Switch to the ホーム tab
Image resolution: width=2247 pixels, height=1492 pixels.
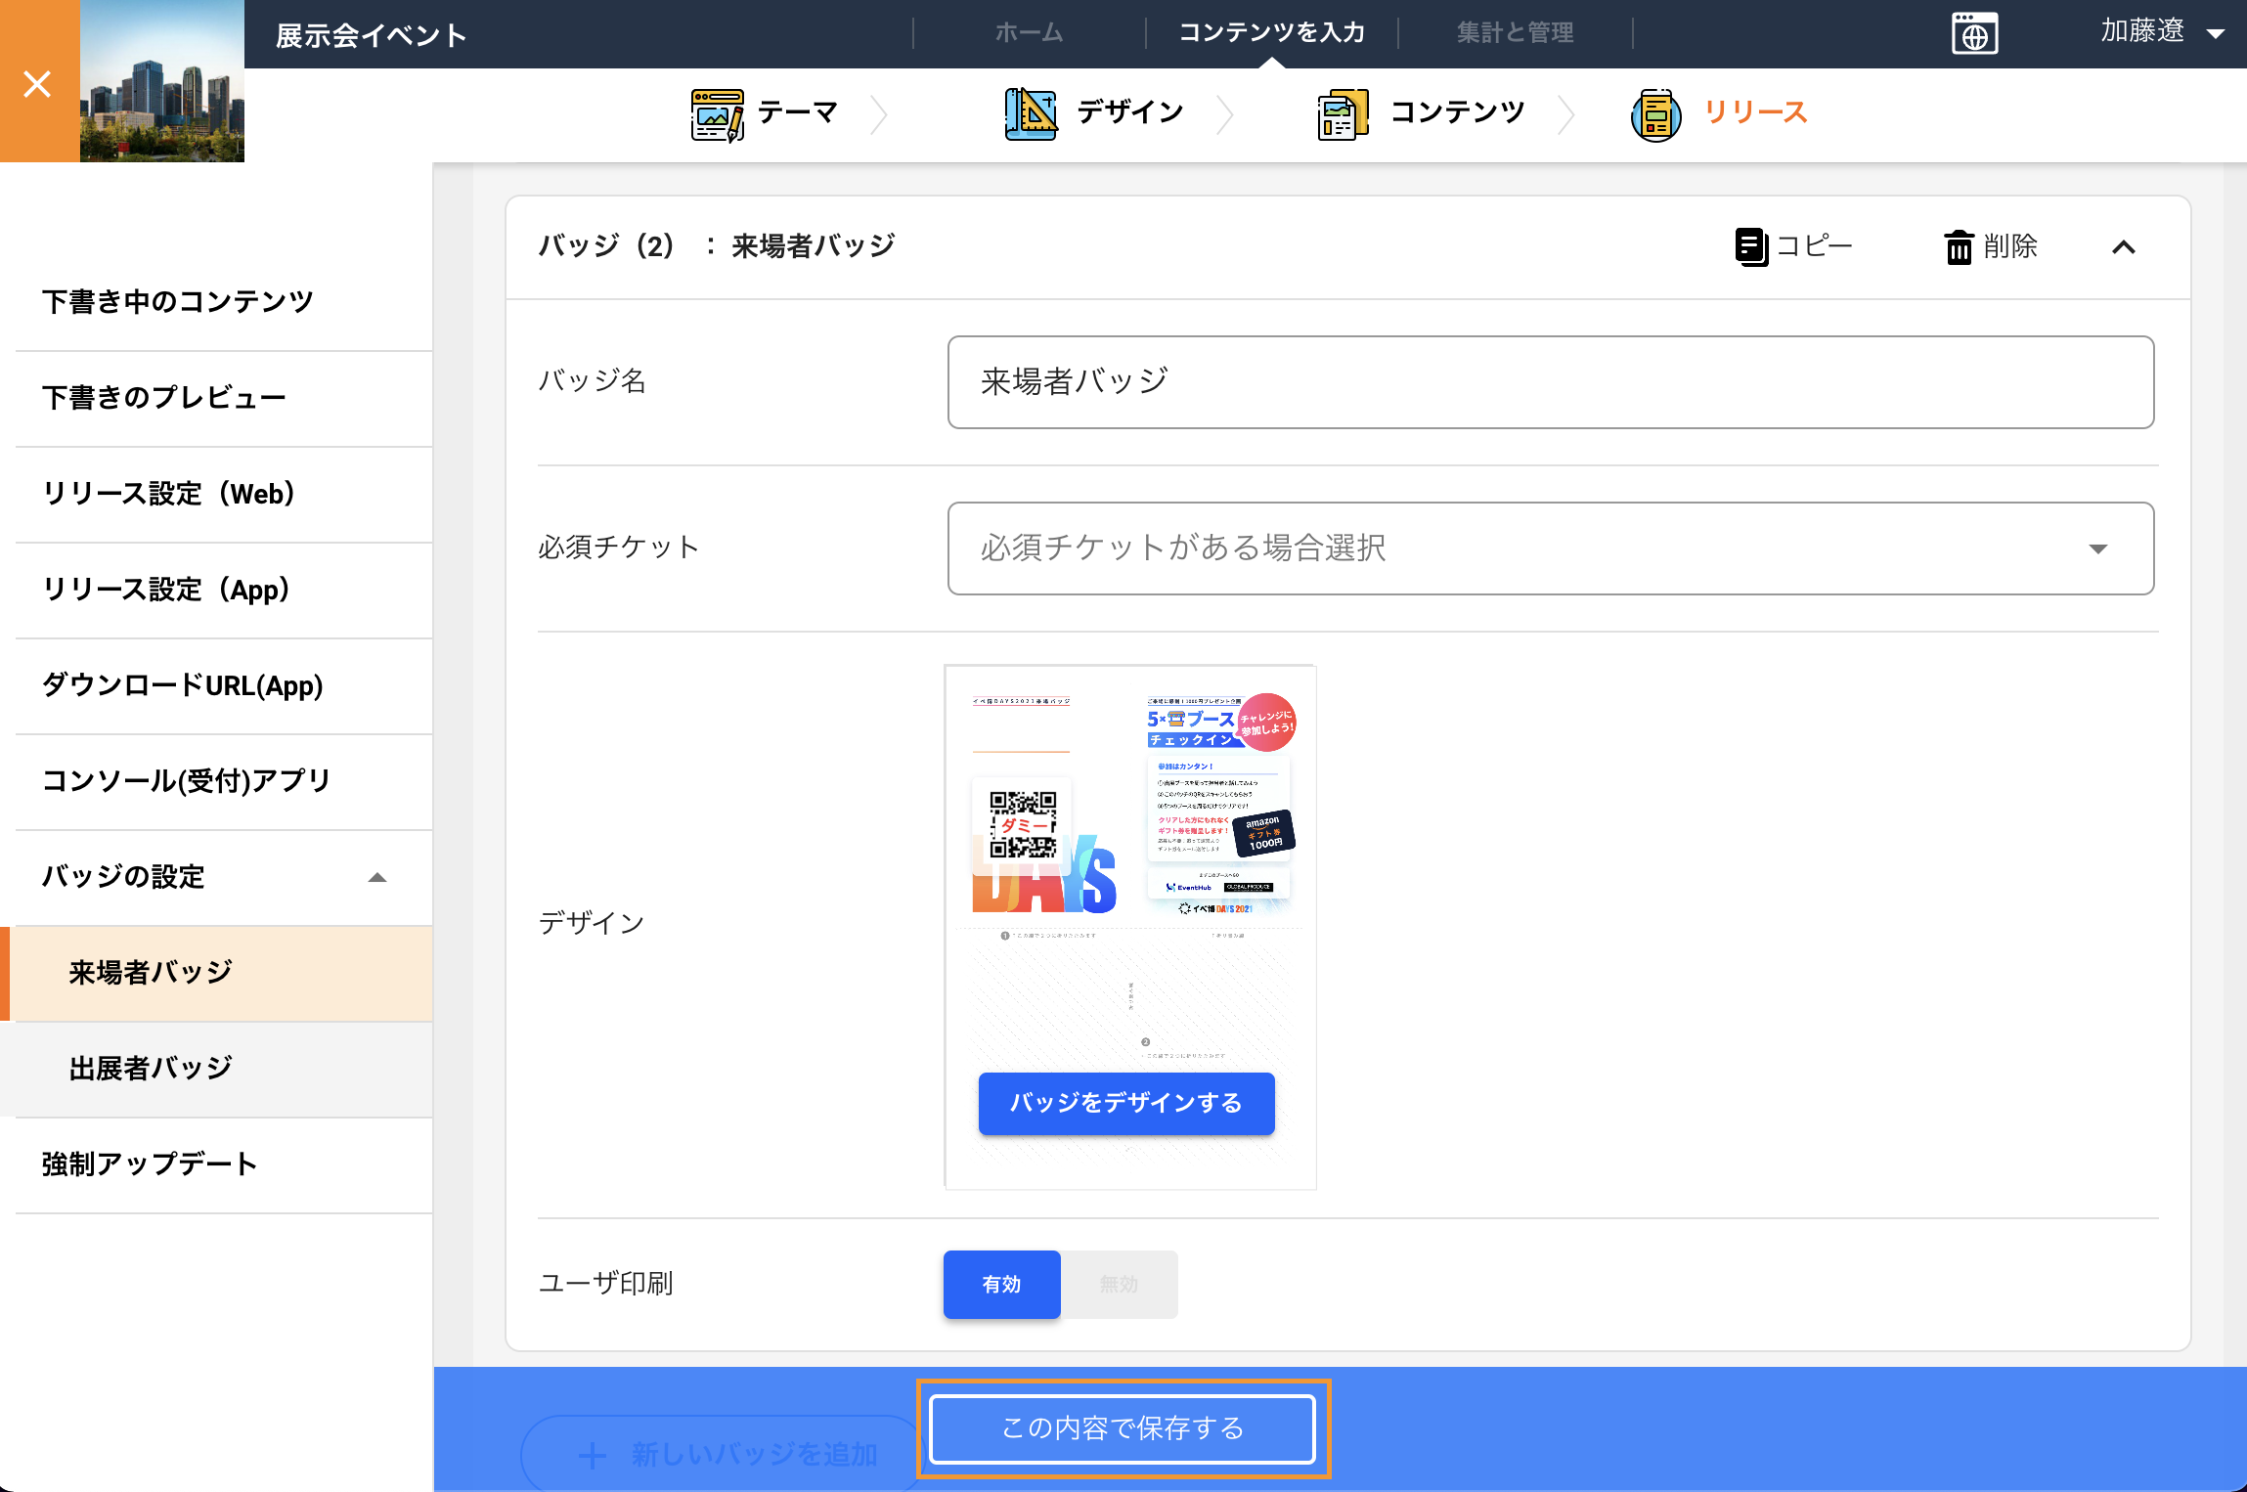(1029, 33)
